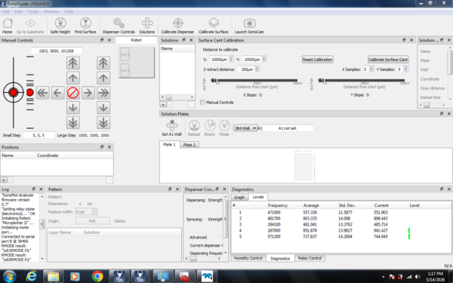453x283 pixels.
Task: Switch to the Plate 2 tab
Action: [x=190, y=145]
